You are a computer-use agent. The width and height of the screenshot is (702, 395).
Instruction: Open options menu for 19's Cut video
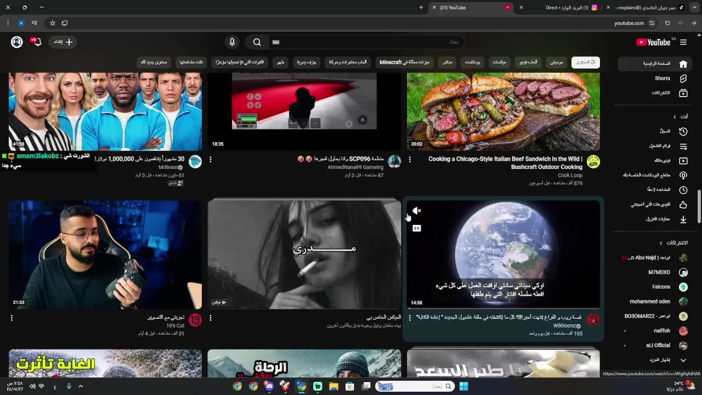[x=12, y=318]
